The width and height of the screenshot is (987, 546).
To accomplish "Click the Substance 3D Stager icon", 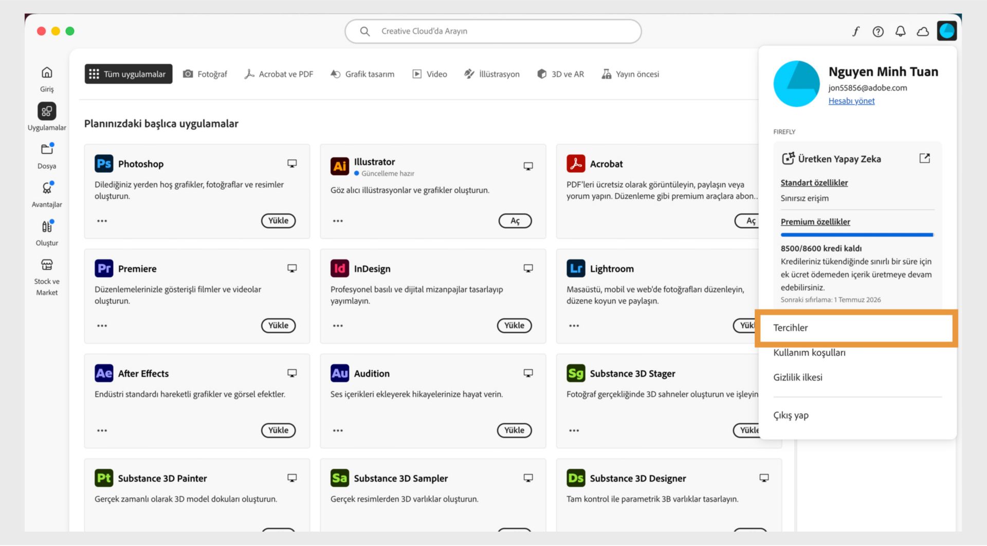I will pyautogui.click(x=576, y=373).
